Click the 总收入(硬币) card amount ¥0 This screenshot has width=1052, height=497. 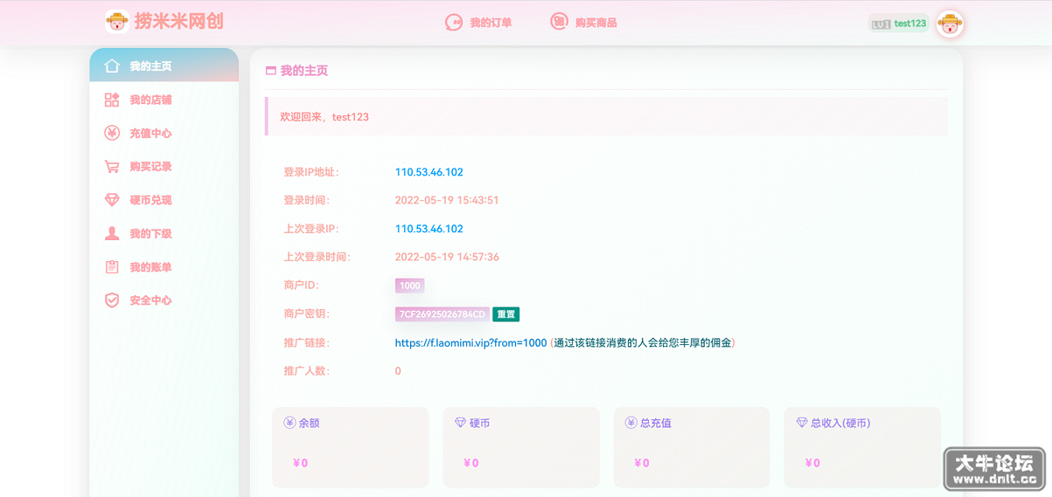812,463
